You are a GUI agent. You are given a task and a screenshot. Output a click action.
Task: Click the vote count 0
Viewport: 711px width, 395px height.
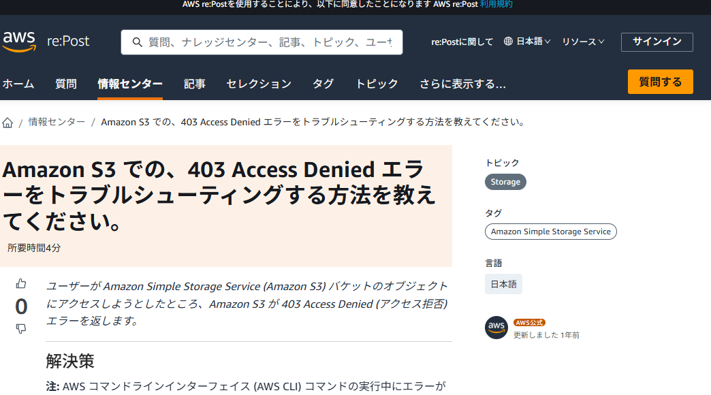(x=21, y=306)
